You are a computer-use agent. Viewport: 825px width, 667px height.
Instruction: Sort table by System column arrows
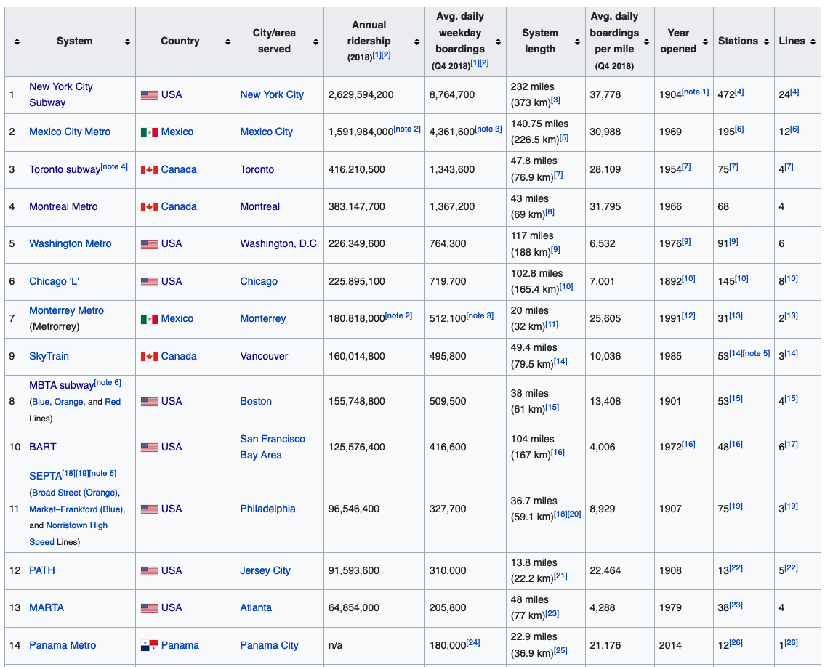(127, 42)
